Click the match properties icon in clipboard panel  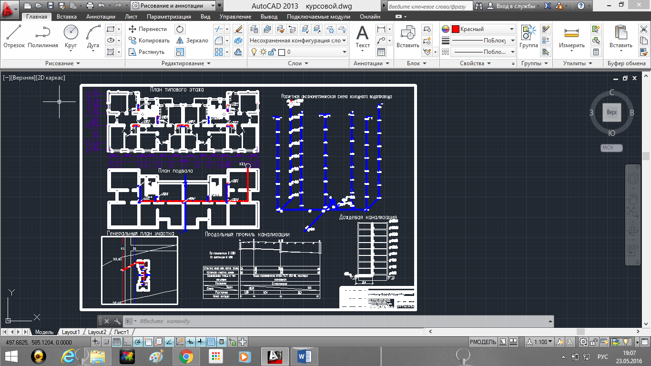pos(643,52)
